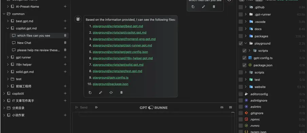Add new chat to copilot.gpt.md

[x=65, y=28]
